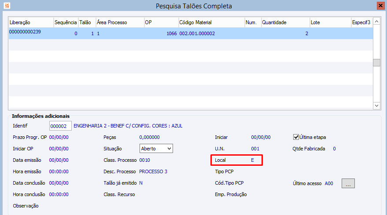
Task: Click the Último acesso value A00
Action: pyautogui.click(x=329, y=183)
